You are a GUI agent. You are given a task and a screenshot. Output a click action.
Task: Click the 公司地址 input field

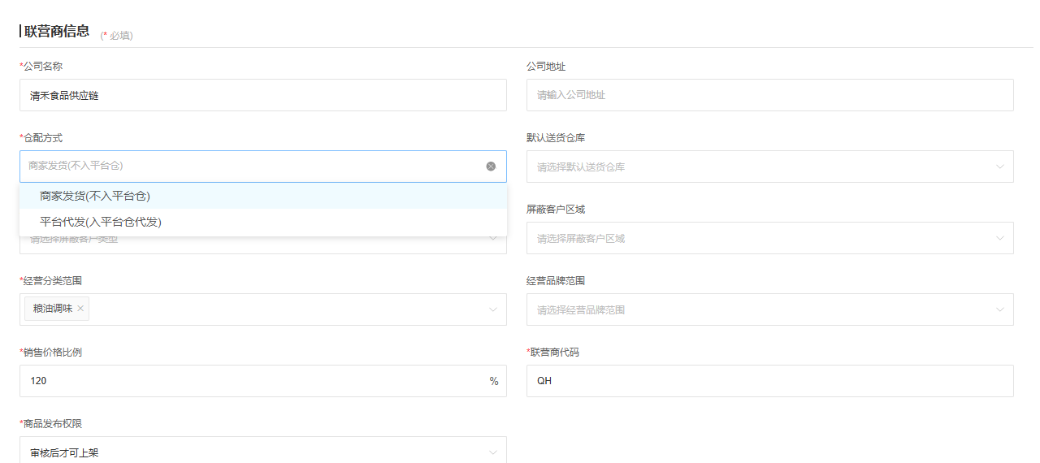tap(770, 95)
